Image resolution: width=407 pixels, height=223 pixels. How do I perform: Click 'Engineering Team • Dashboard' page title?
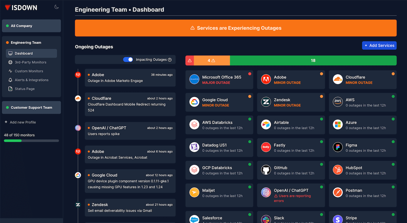pyautogui.click(x=120, y=10)
